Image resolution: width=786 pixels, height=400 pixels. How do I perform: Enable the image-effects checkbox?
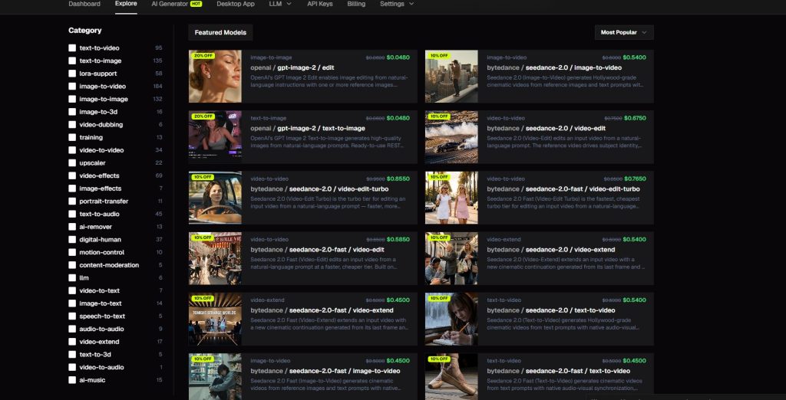point(72,189)
